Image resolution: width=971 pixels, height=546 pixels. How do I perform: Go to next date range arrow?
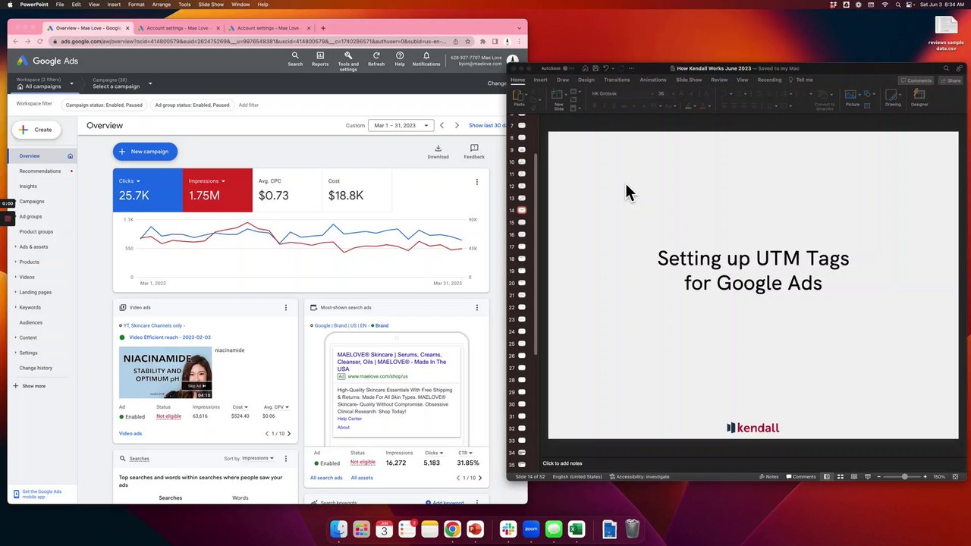coord(457,125)
